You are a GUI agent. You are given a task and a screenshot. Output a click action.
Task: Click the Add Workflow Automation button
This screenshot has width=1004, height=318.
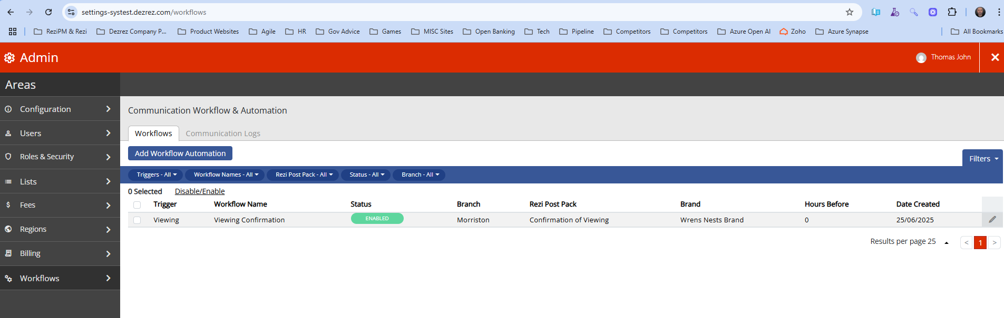[180, 153]
